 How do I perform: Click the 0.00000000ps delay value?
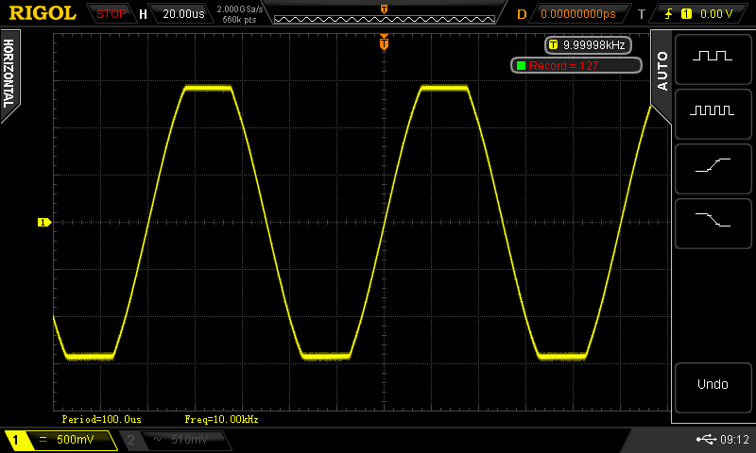click(578, 14)
